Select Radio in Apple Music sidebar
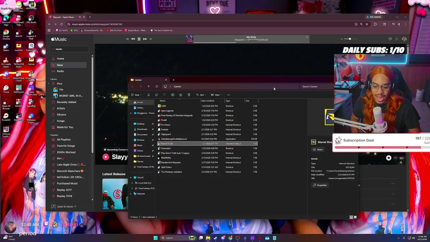This screenshot has width=430, height=242. (x=60, y=71)
